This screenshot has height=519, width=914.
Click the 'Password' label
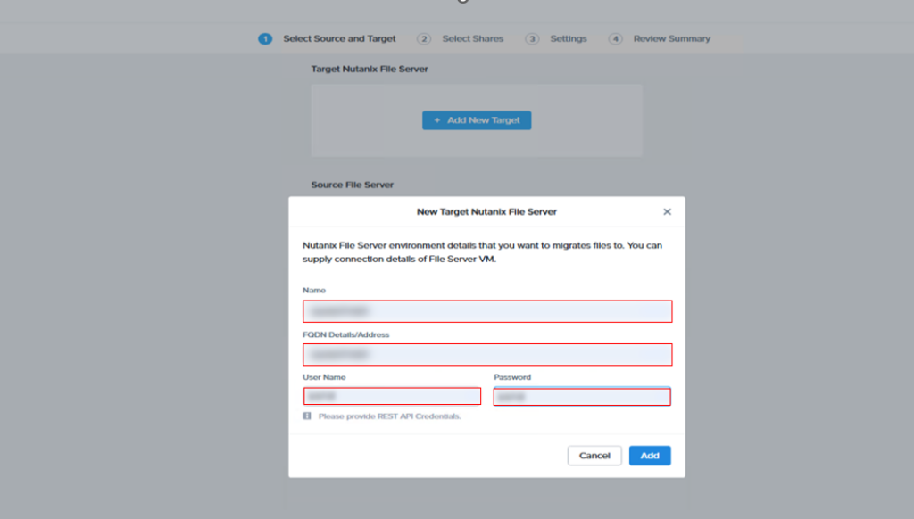coord(512,377)
